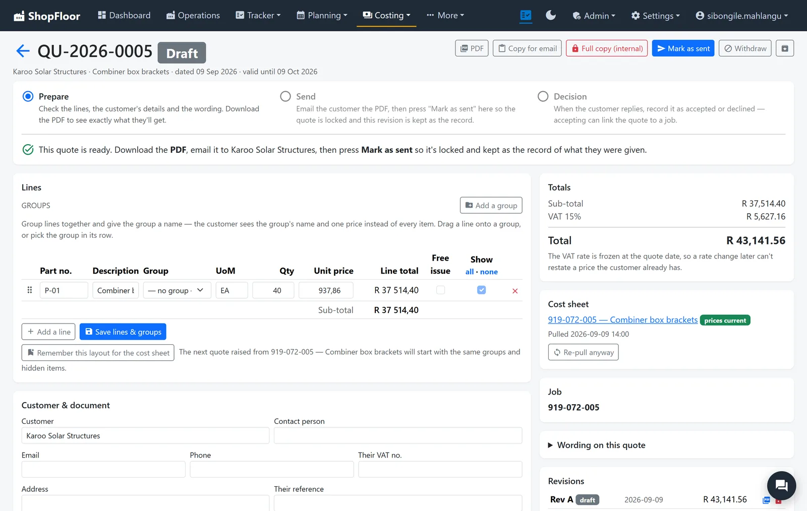The height and width of the screenshot is (511, 807).
Task: Click Copy for email button
Action: pyautogui.click(x=527, y=48)
